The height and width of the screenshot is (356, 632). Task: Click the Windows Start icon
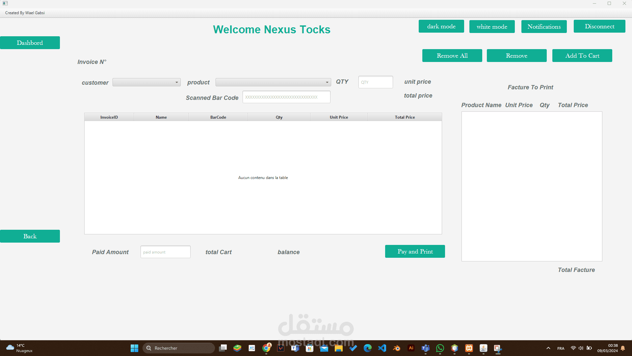[134, 348]
